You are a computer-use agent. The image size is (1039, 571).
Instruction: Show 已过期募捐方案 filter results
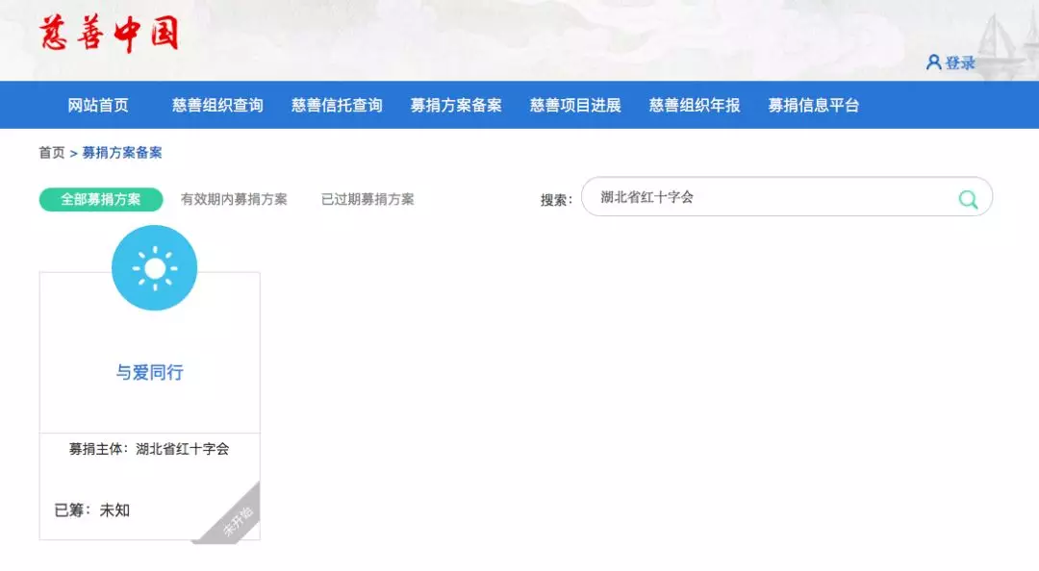click(x=367, y=199)
